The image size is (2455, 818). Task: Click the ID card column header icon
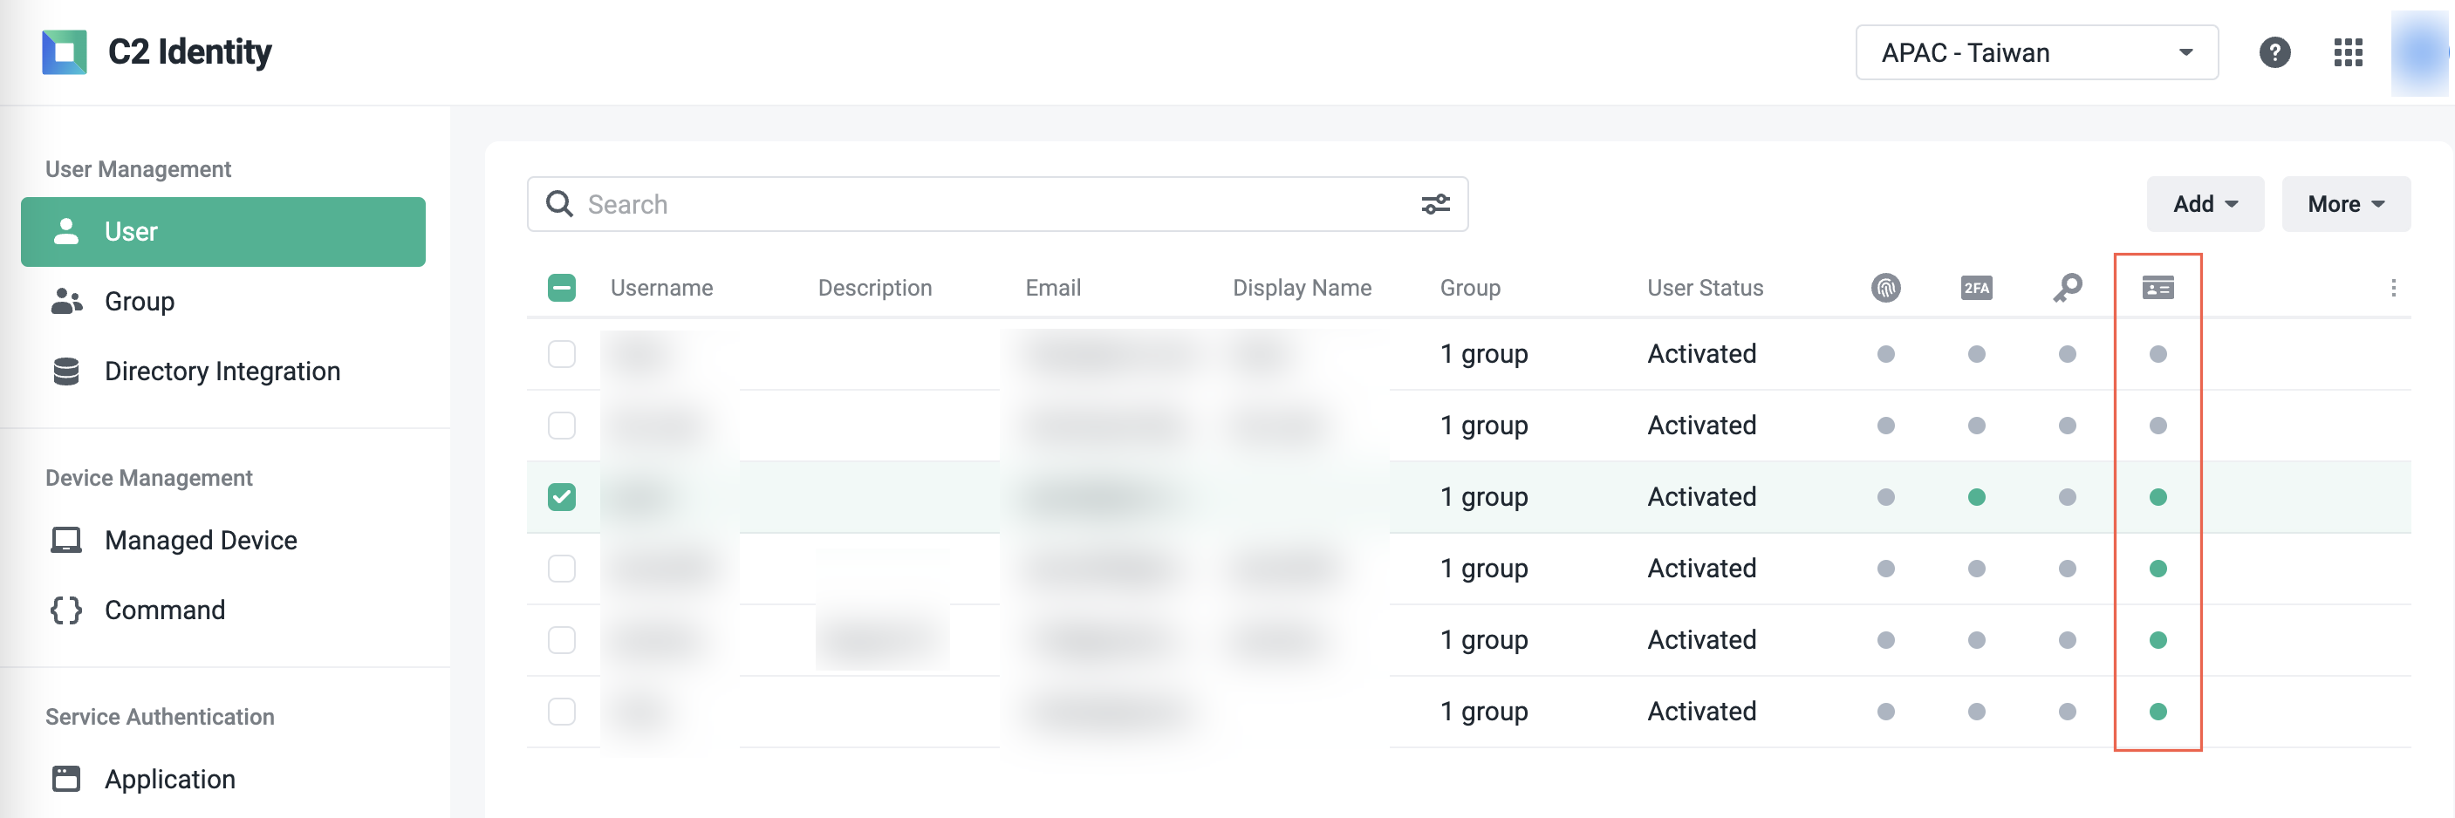(2157, 288)
